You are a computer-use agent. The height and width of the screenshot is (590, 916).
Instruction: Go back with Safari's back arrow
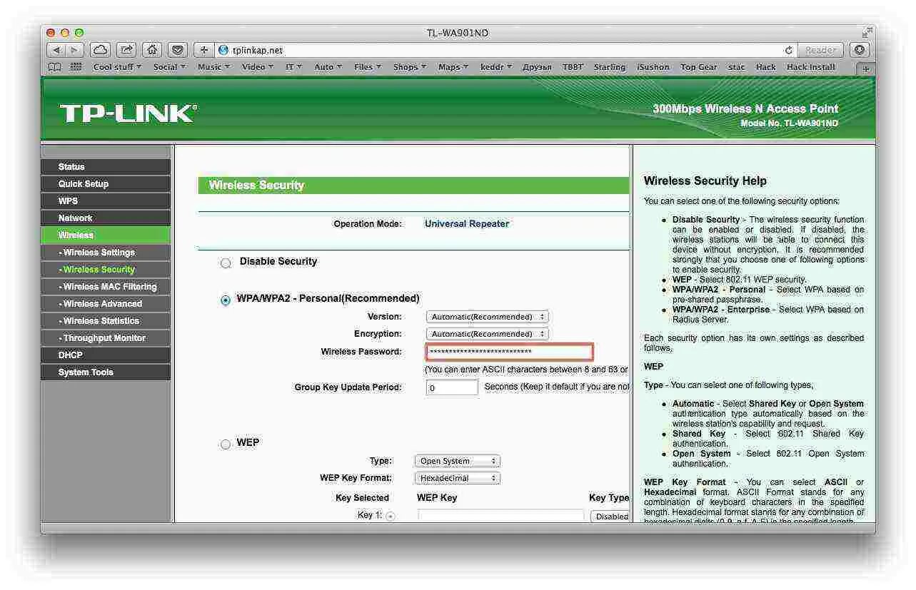(x=57, y=50)
